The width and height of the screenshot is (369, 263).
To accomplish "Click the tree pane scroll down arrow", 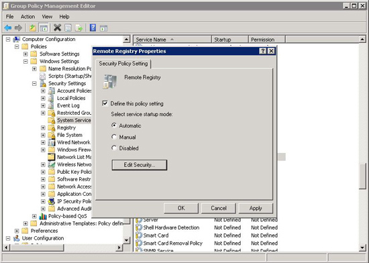I will pos(127,240).
